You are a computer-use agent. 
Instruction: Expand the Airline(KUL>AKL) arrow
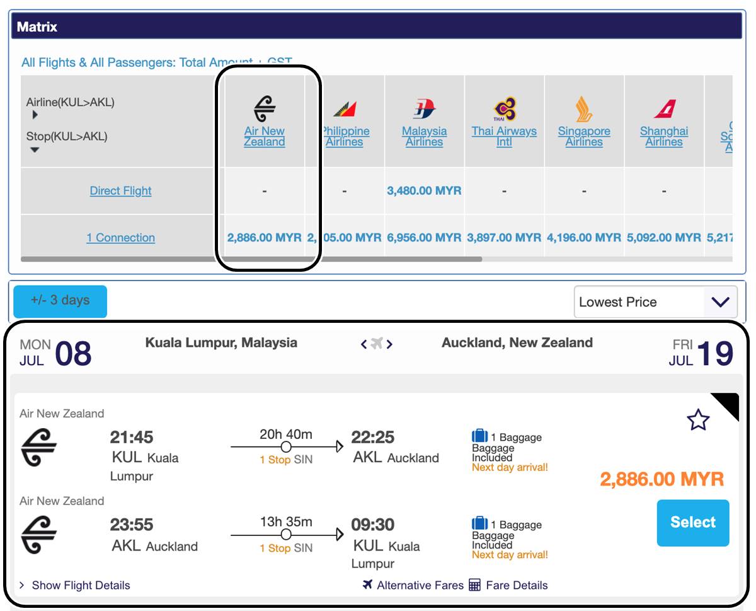[35, 115]
